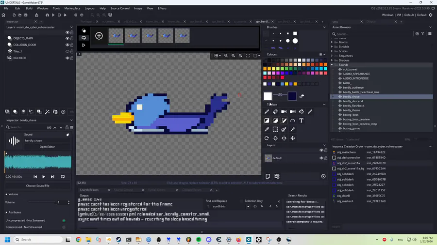Select the Fill bucket tool

pyautogui.click(x=301, y=112)
